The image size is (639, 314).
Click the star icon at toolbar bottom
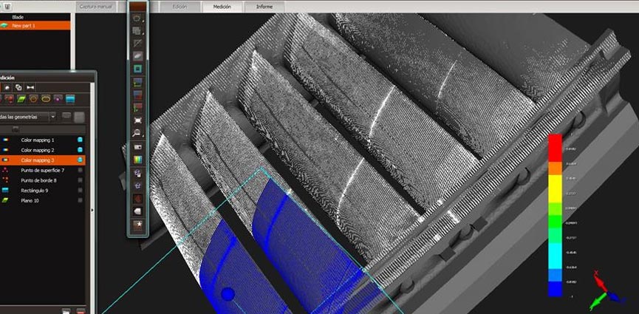coord(137,222)
